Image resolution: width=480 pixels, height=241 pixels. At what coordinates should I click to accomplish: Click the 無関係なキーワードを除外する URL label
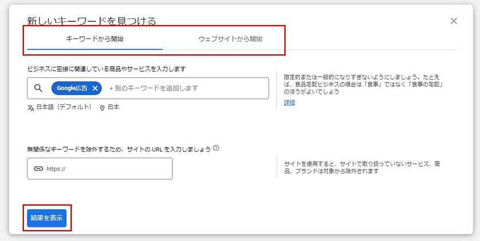tap(119, 149)
